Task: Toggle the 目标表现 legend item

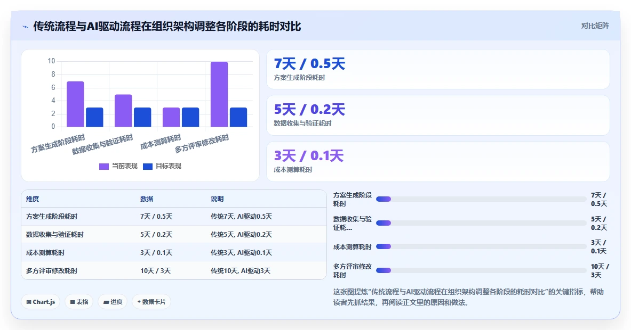Action: (x=162, y=166)
